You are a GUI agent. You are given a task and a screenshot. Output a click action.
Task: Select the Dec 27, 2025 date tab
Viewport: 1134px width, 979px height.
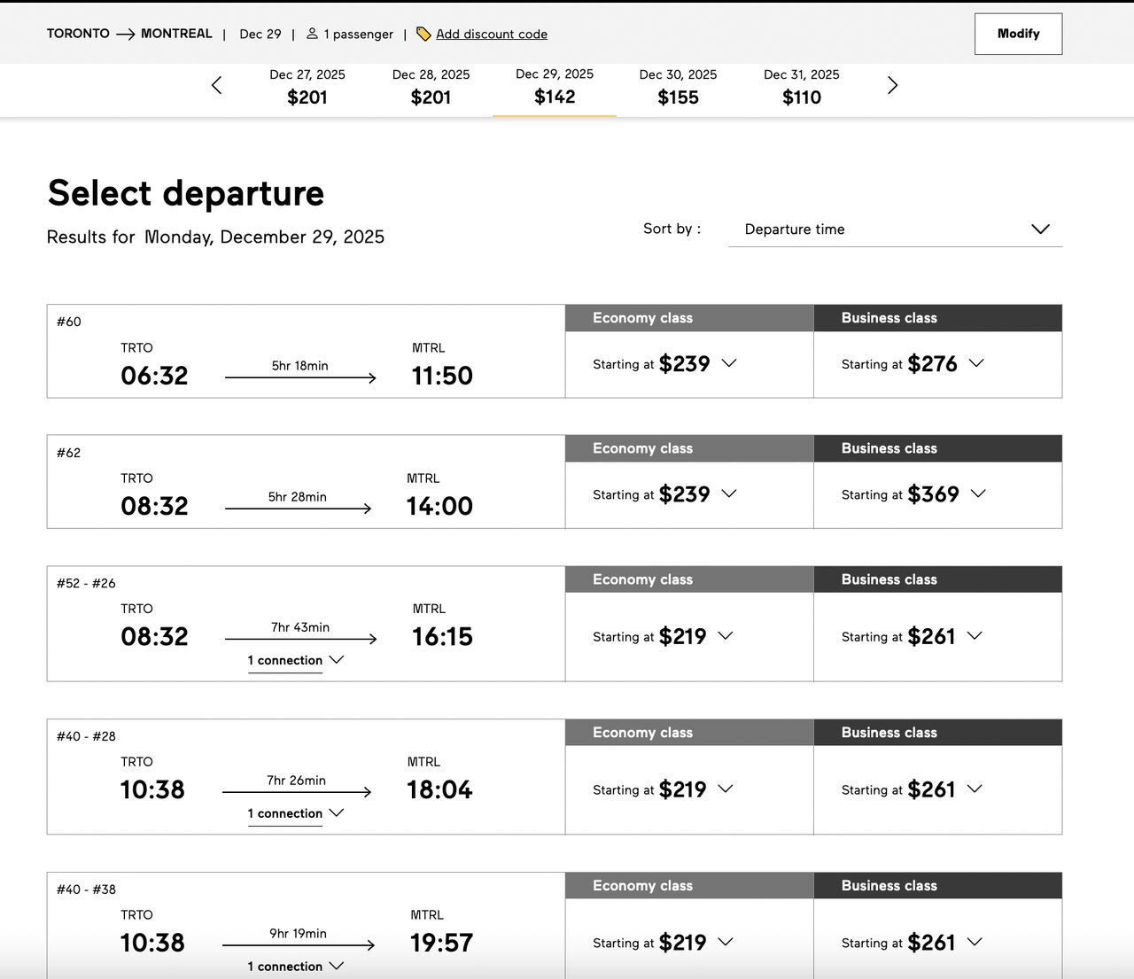pyautogui.click(x=307, y=87)
